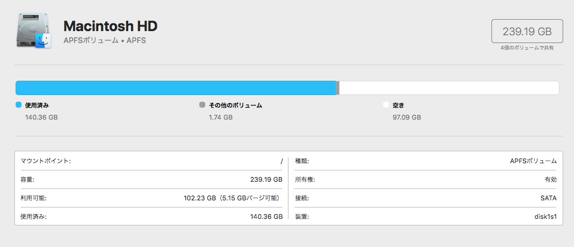This screenshot has width=574, height=247.
Task: Click the white 空き legend dot
Action: point(386,105)
